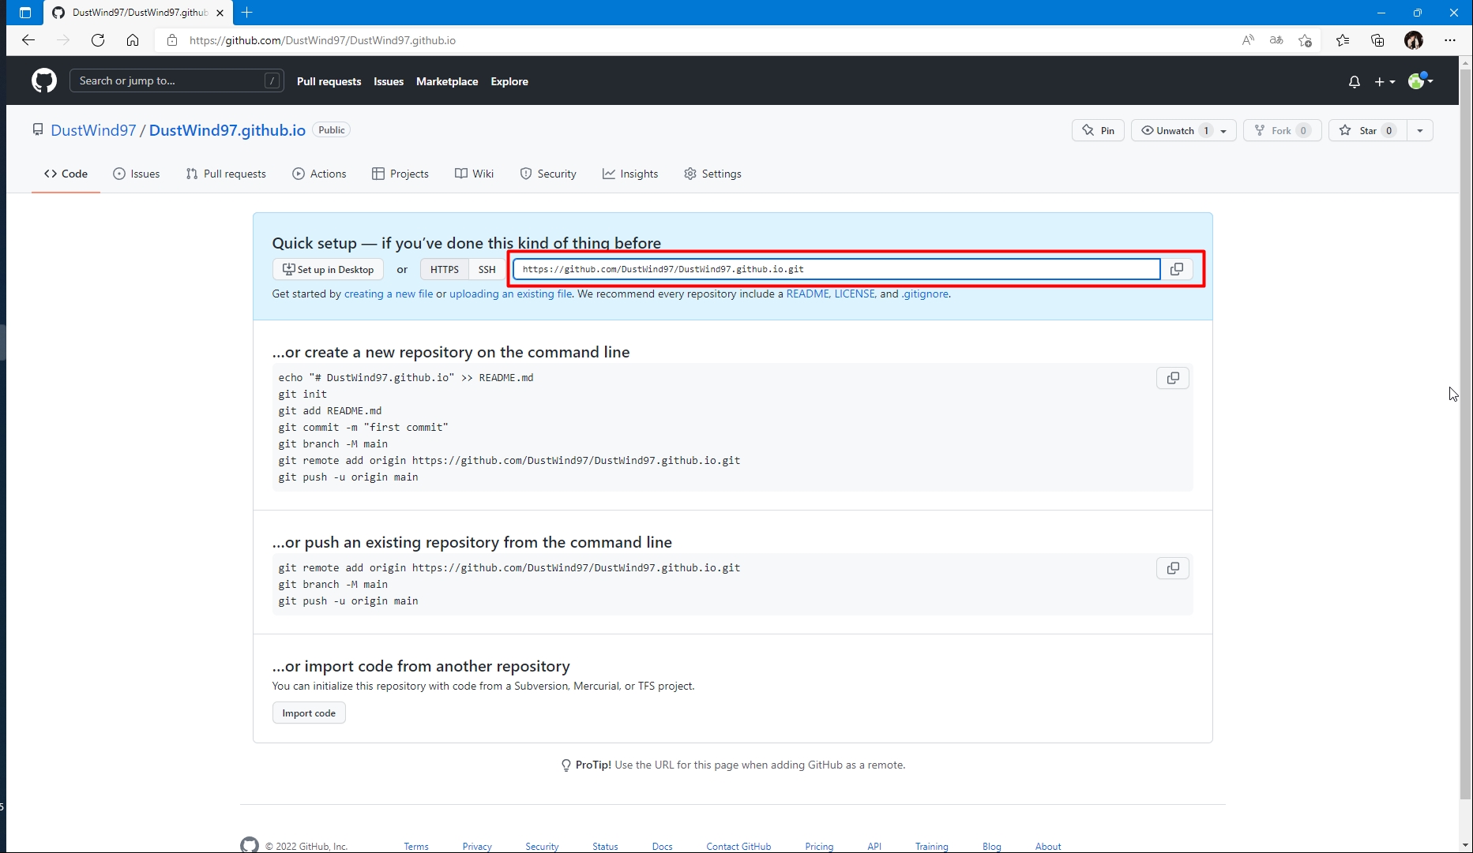Open the Actions tab
The image size is (1473, 853).
click(319, 174)
